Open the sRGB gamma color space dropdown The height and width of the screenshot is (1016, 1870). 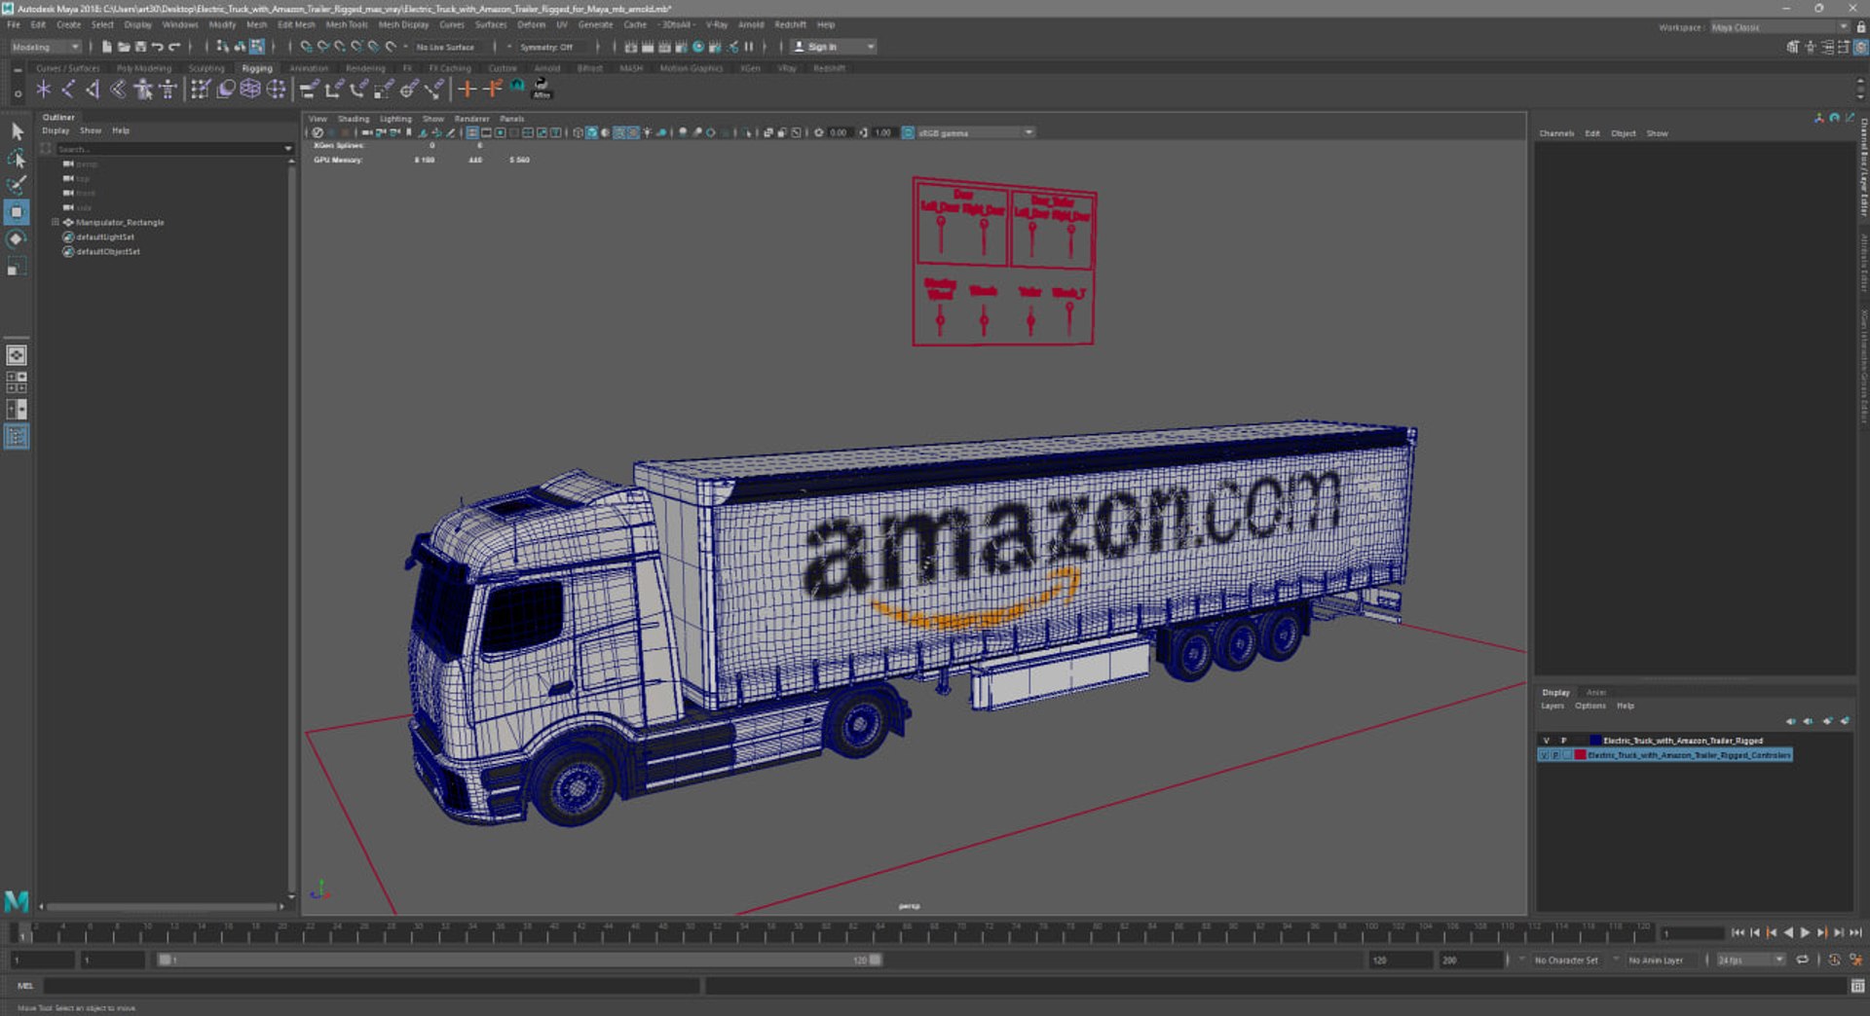click(975, 132)
